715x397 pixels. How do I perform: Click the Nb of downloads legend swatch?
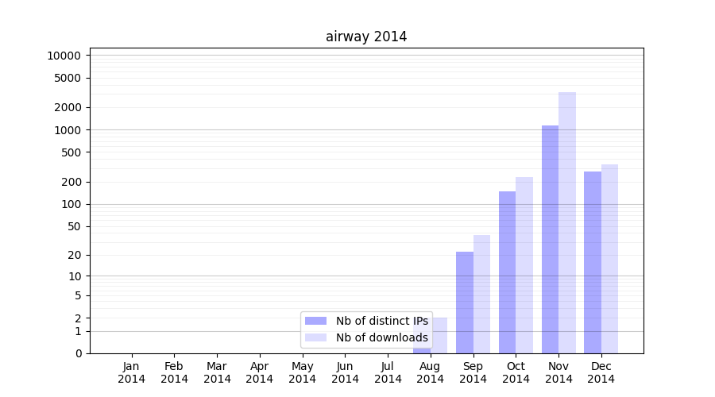point(315,337)
